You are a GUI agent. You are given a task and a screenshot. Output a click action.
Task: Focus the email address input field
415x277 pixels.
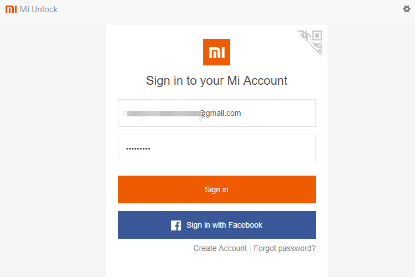click(217, 113)
